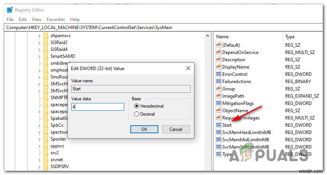The width and height of the screenshot is (327, 175).
Task: Expand the sppsvc tree key
Action: click(x=39, y=146)
